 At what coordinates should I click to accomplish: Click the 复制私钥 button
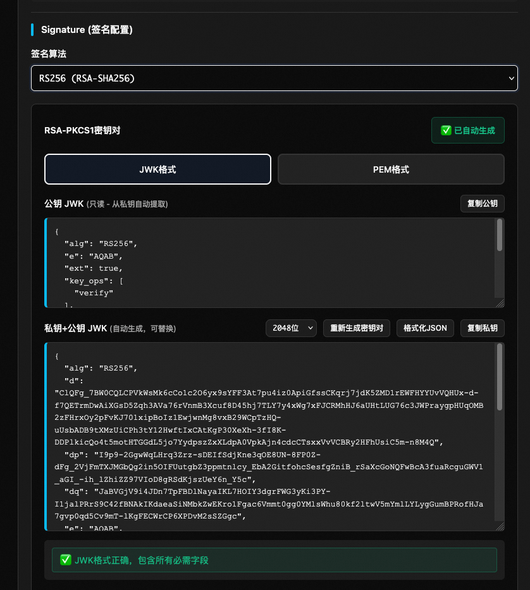tap(482, 328)
